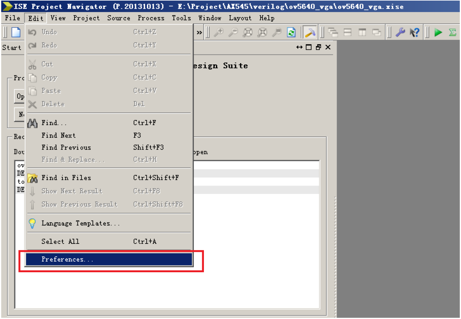This screenshot has width=461, height=319.
Task: Click Find Next in the Edit menu
Action: pyautogui.click(x=59, y=135)
